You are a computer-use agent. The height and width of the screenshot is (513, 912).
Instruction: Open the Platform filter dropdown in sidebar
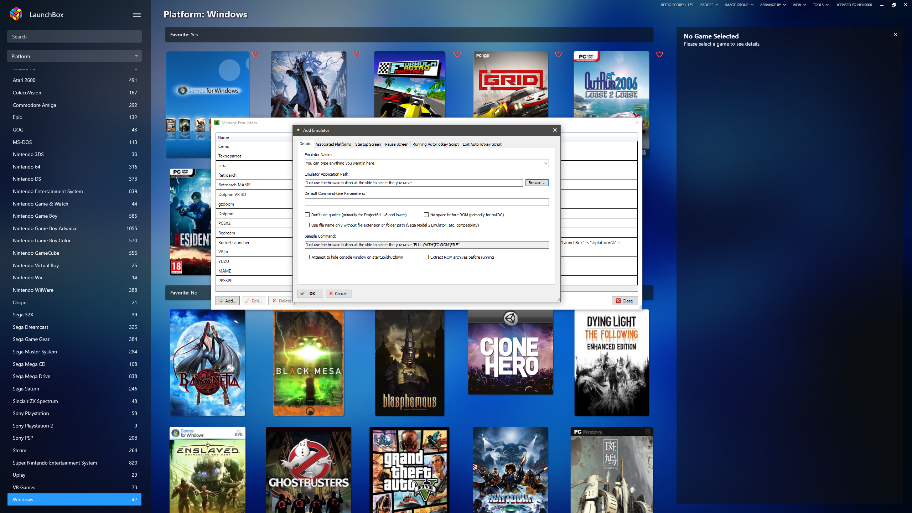[x=74, y=56]
